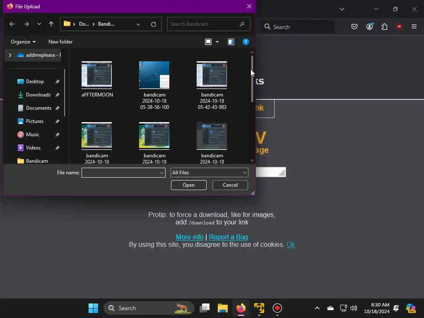
Task: Open the clock showing 8:30 AM
Action: click(377, 308)
